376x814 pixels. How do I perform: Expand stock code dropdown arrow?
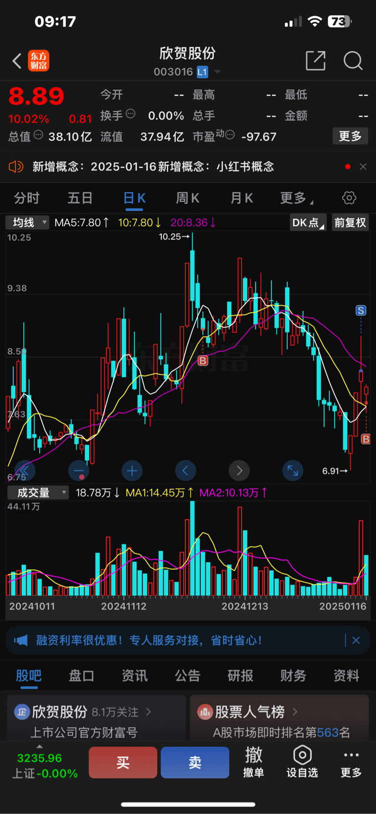[217, 72]
